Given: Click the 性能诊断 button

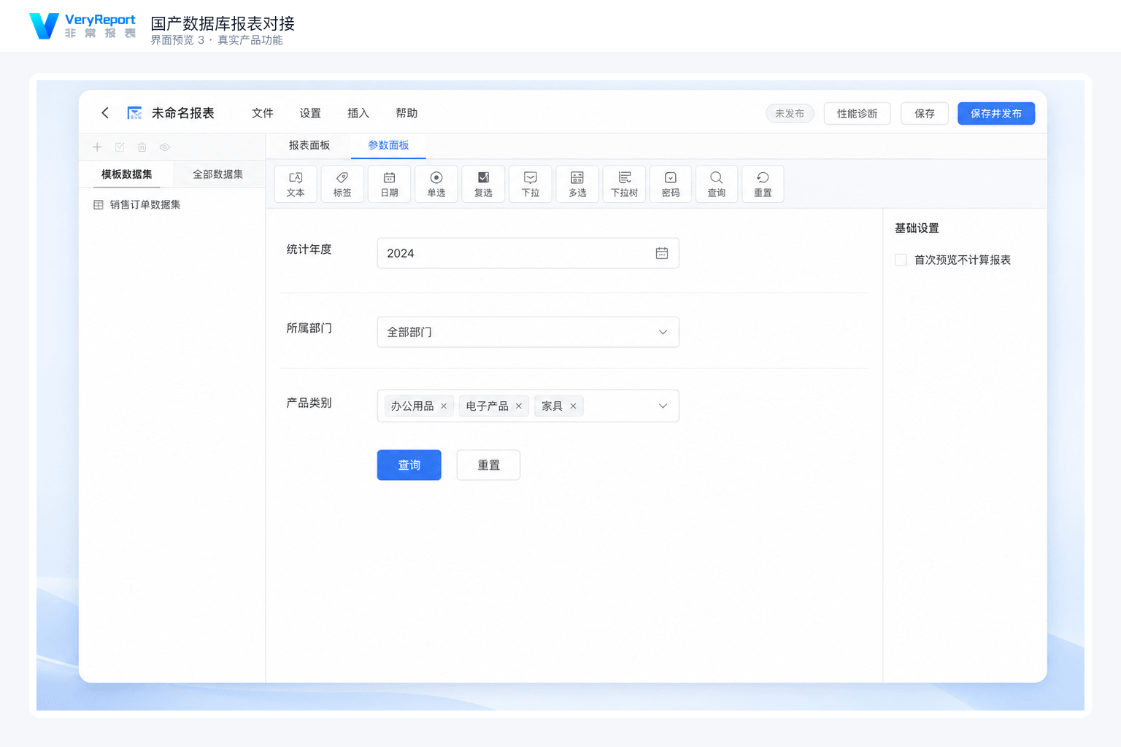Looking at the screenshot, I should click(x=857, y=114).
